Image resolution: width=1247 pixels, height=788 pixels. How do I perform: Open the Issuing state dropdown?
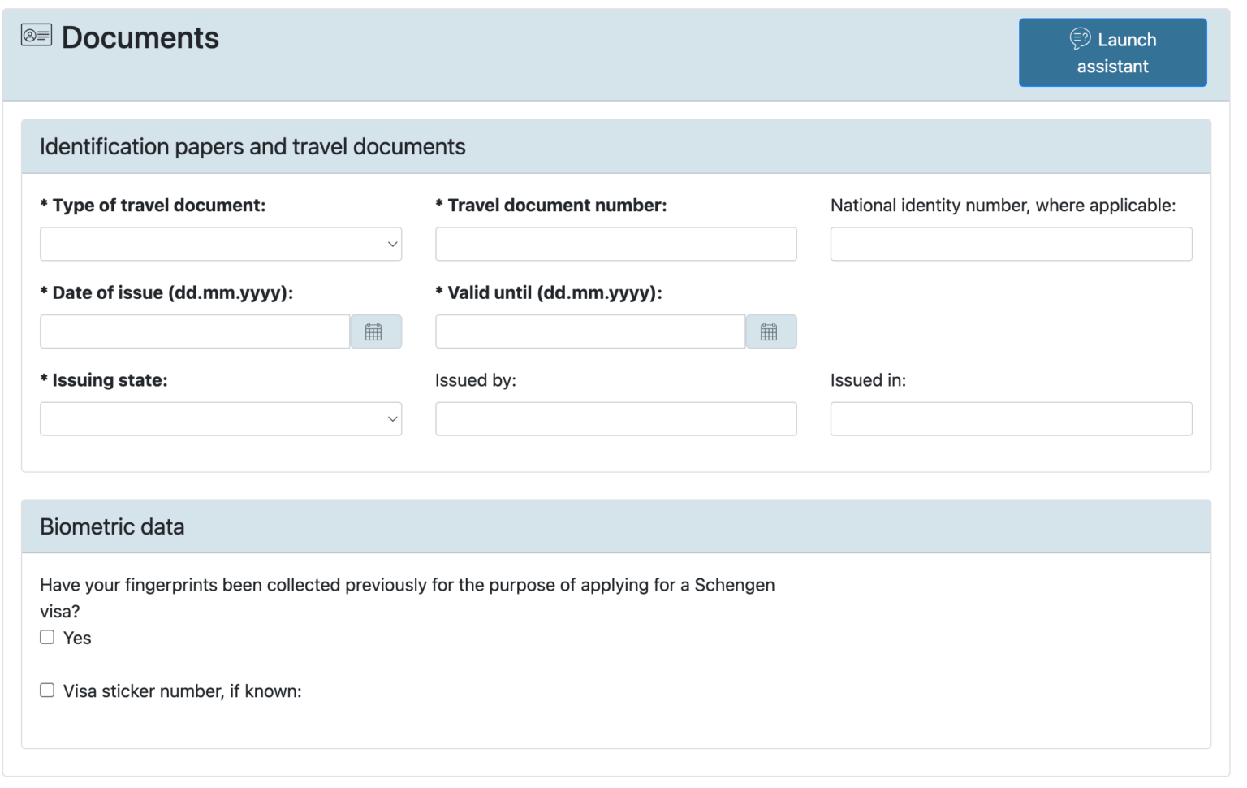[x=221, y=418]
